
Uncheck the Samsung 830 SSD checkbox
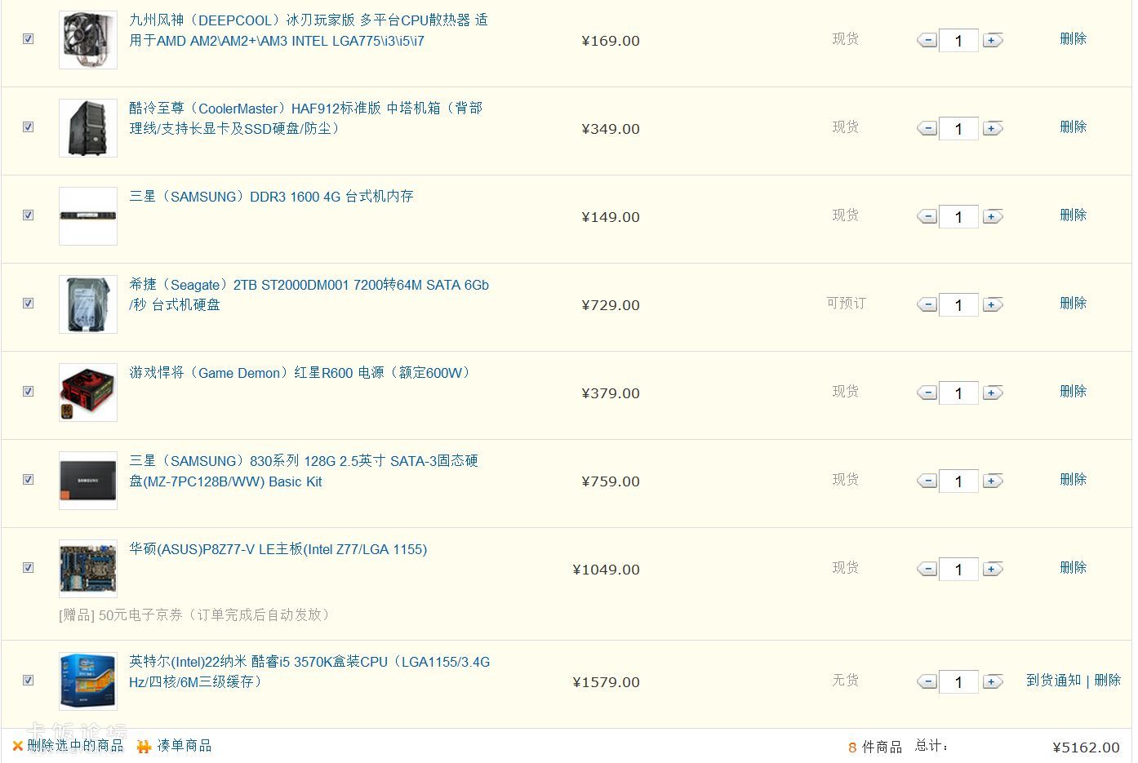tap(29, 479)
